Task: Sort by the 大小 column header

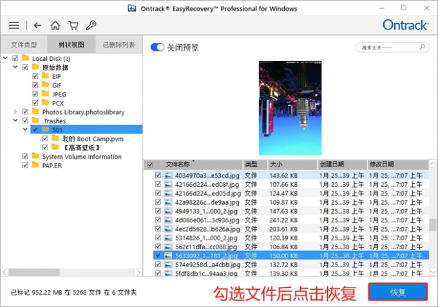Action: tap(292, 164)
